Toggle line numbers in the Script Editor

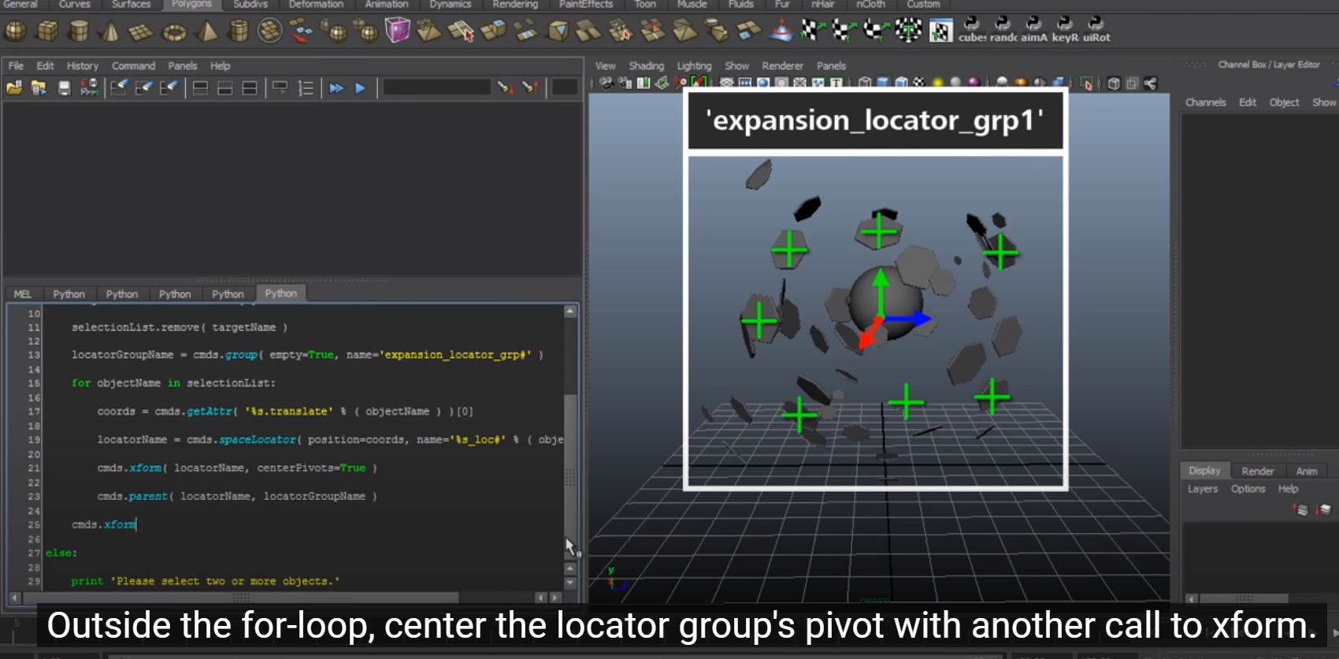tap(306, 87)
